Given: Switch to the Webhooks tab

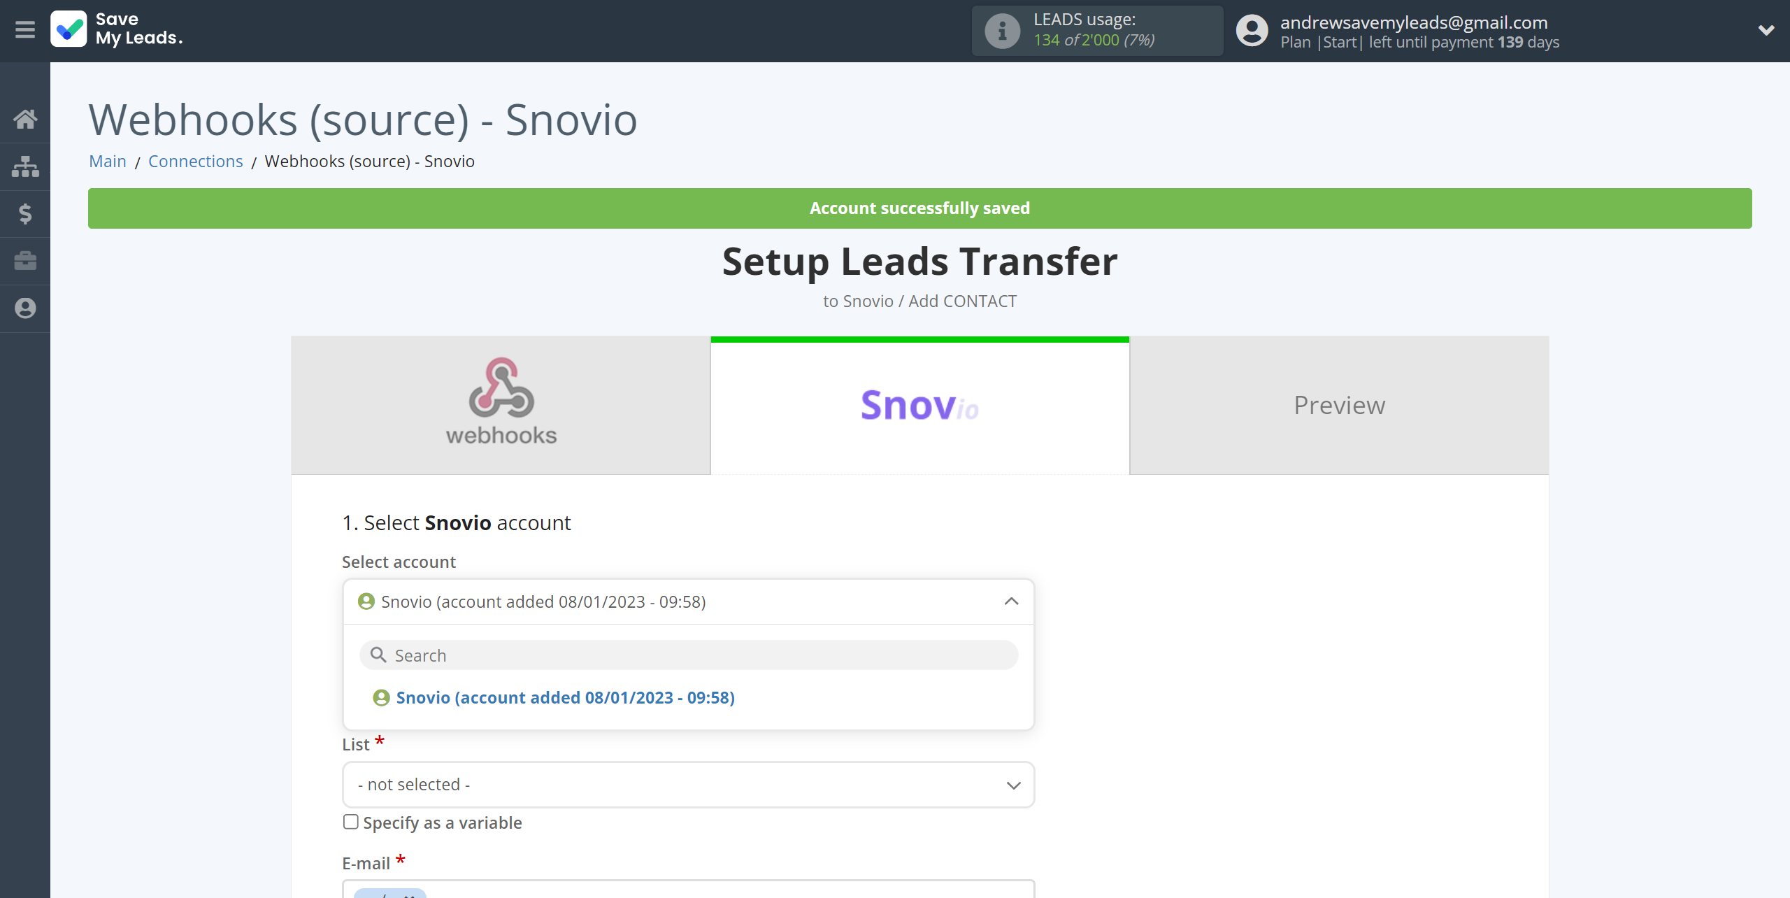Looking at the screenshot, I should tap(500, 406).
